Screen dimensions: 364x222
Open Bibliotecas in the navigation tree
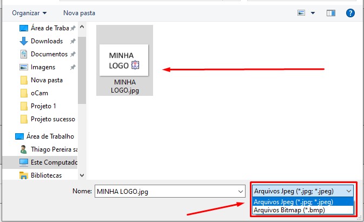(x=45, y=175)
